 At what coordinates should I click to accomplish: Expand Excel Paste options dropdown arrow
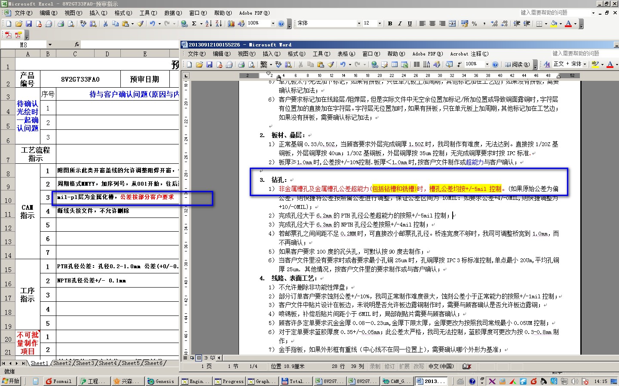coord(132,24)
